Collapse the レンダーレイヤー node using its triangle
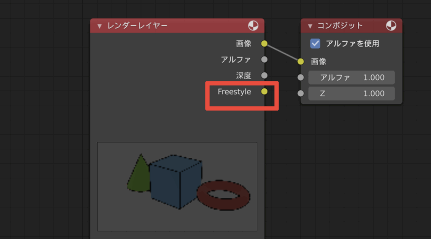This screenshot has width=431, height=239. 100,26
